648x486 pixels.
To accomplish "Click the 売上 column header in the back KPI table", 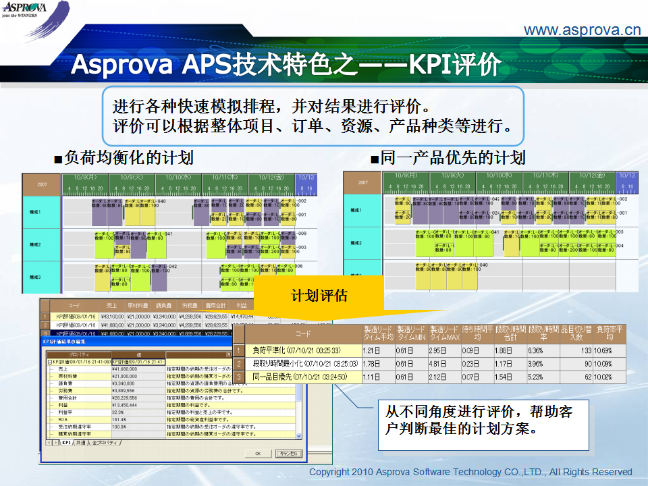I will (x=111, y=305).
